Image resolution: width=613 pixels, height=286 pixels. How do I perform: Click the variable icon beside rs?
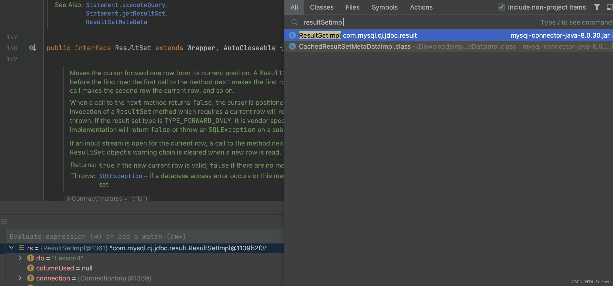tap(22, 248)
